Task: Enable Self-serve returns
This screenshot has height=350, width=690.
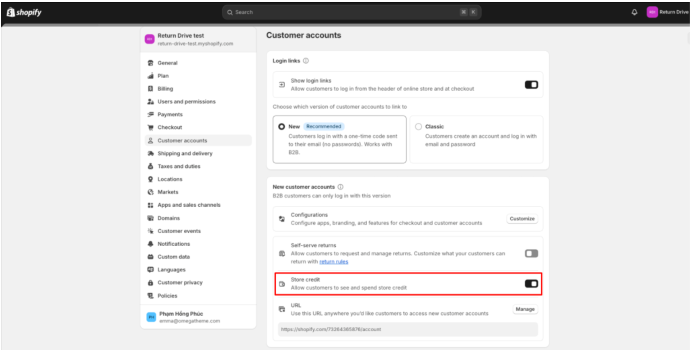Action: [531, 253]
